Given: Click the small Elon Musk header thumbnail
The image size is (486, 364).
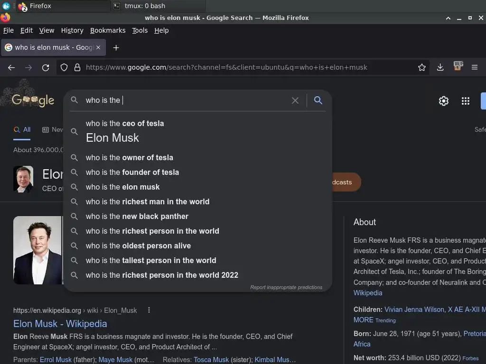Looking at the screenshot, I should click(x=23, y=179).
